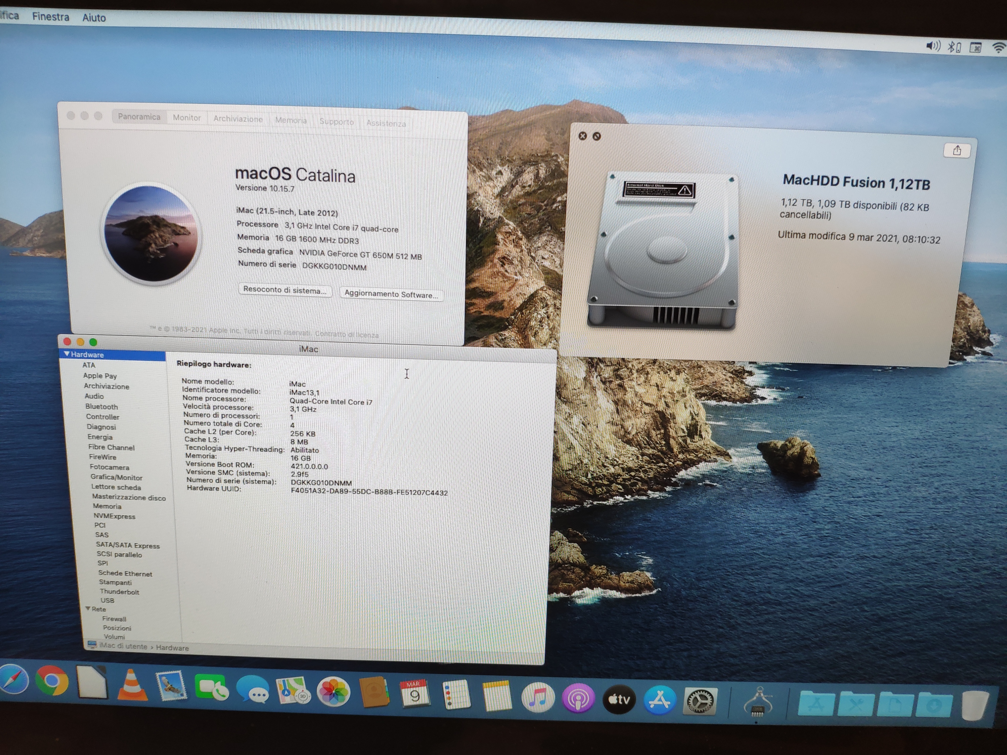
Task: Open System Preferences gear in Dock
Action: (x=700, y=701)
